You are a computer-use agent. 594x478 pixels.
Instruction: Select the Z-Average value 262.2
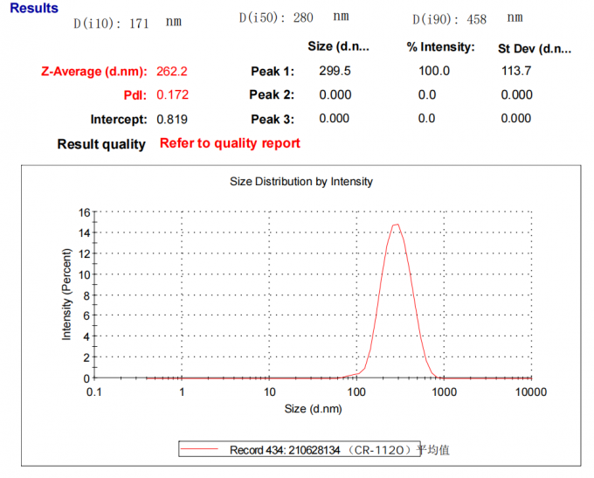[172, 71]
